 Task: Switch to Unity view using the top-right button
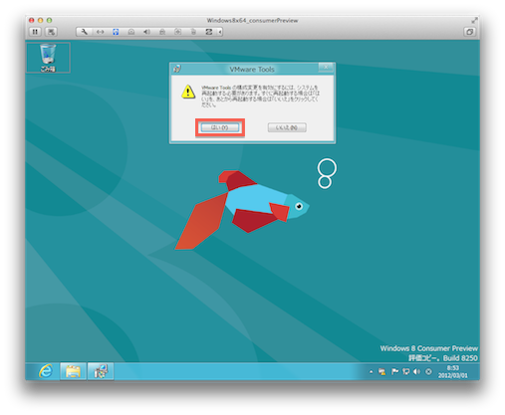click(x=469, y=32)
